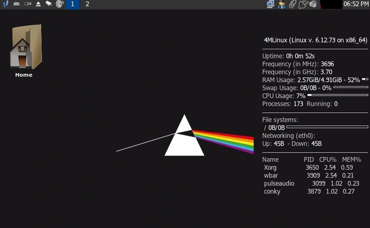Viewport: 370px width, 228px height.
Task: Open the network computers tray icon
Action: 271,5
